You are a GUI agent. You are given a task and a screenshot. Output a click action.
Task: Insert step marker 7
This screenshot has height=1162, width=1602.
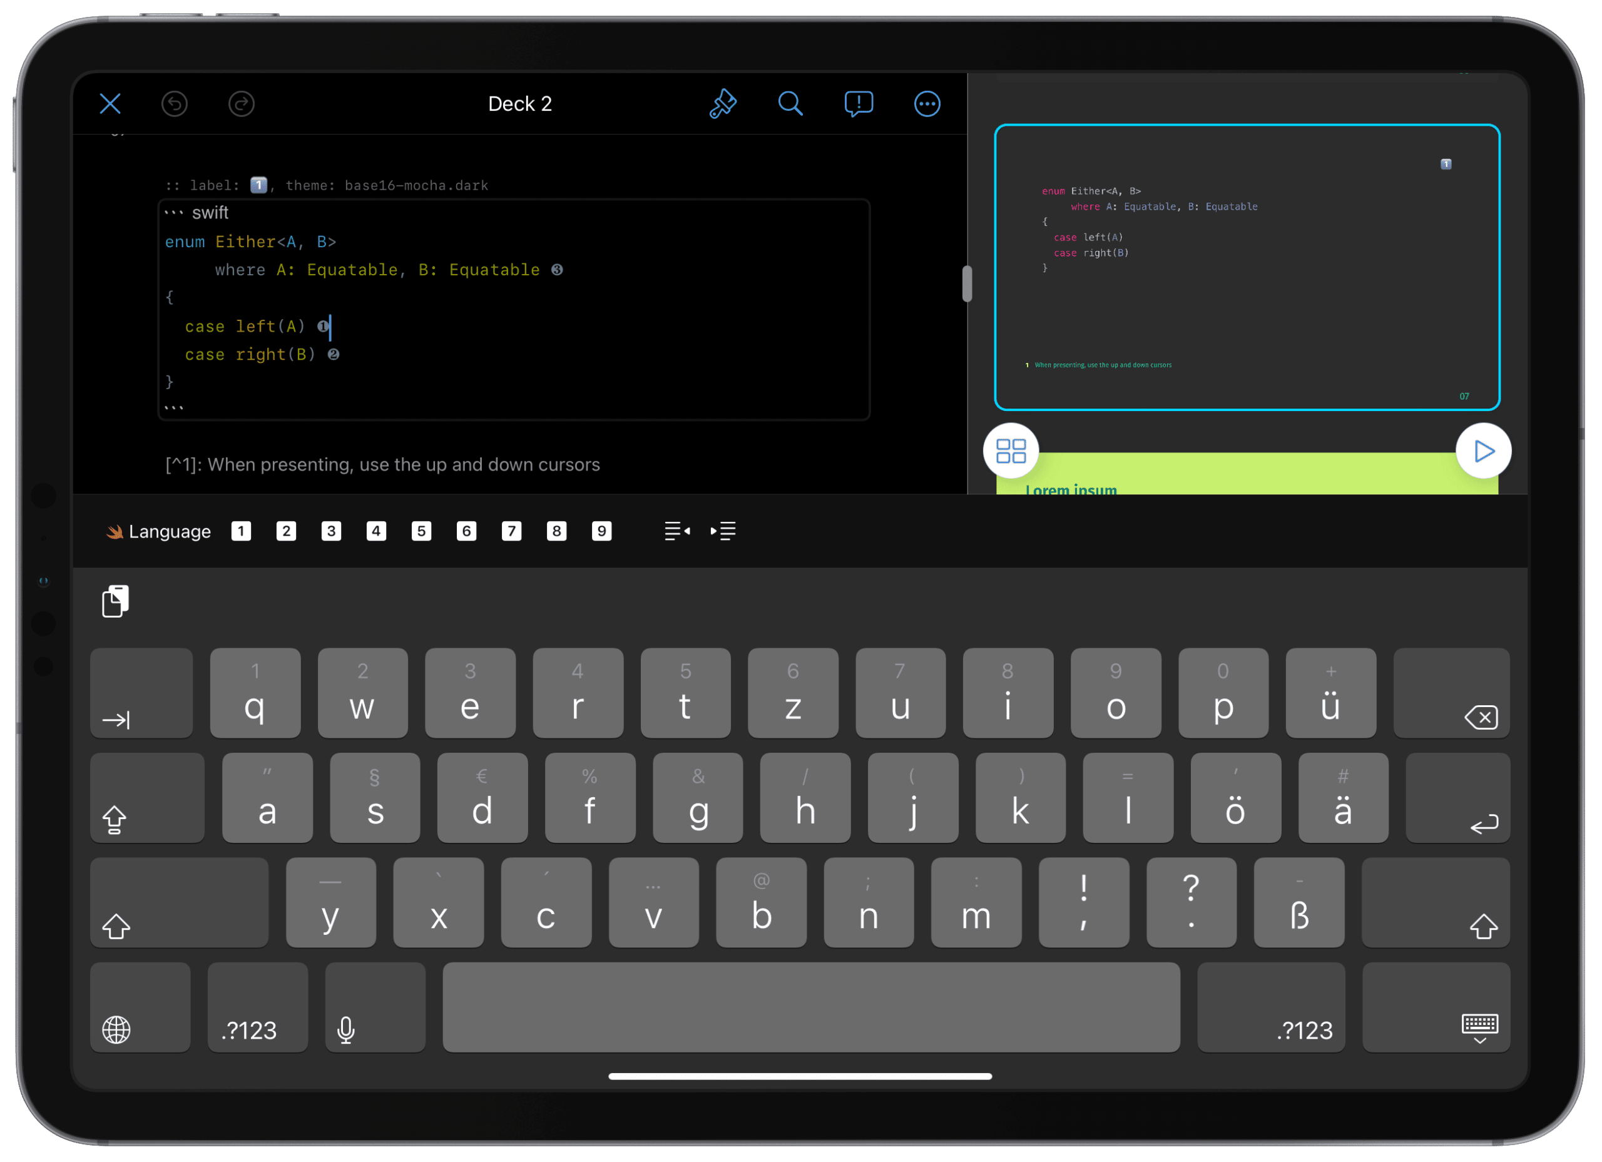(x=511, y=531)
